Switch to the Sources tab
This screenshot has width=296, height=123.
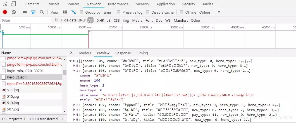(73, 4)
